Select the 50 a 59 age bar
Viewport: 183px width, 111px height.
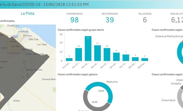pos(107,54)
